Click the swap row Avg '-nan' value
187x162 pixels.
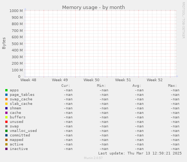[x=139, y=126]
